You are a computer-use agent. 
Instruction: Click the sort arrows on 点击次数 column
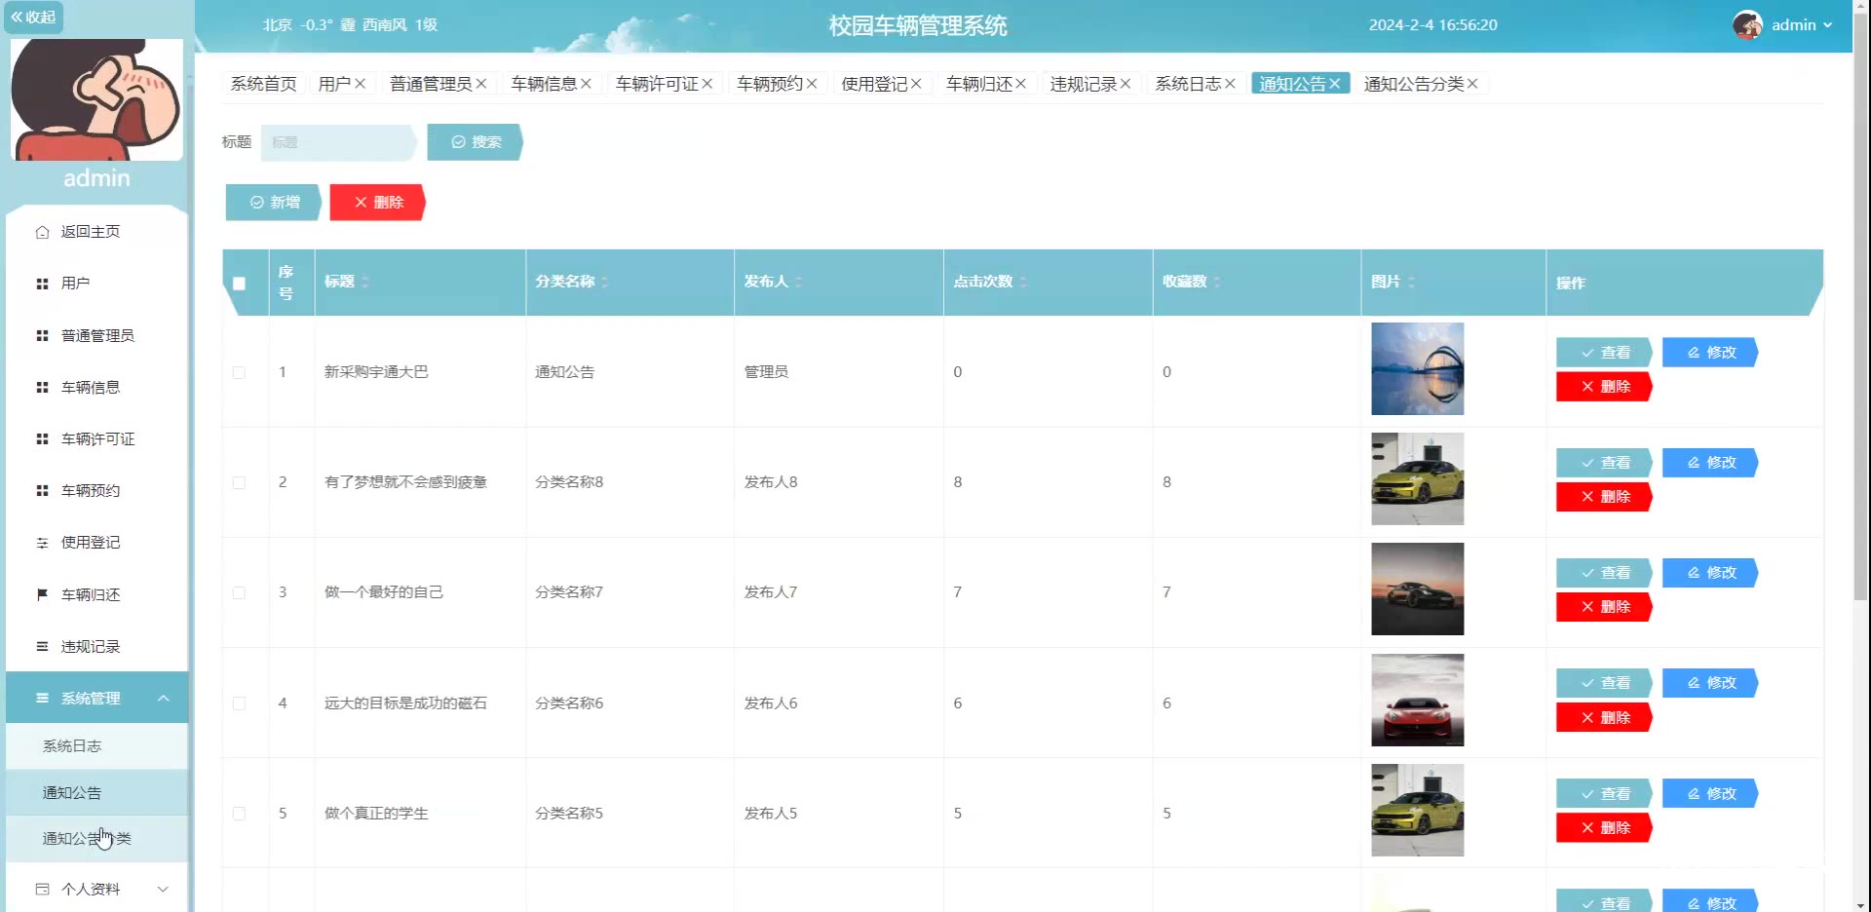1023,282
